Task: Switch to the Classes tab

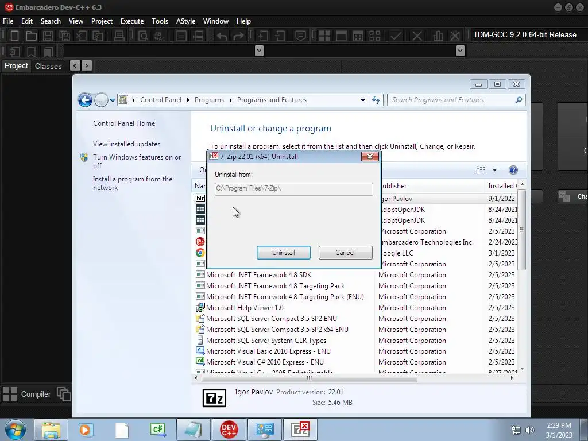Action: (x=48, y=67)
